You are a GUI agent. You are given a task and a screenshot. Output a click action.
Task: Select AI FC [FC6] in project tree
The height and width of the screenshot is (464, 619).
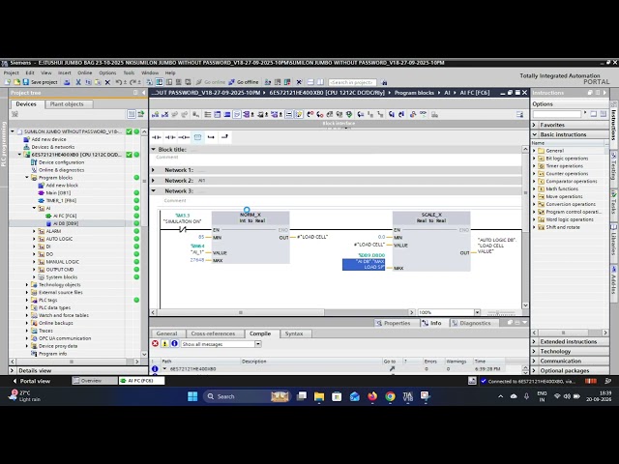tap(65, 216)
